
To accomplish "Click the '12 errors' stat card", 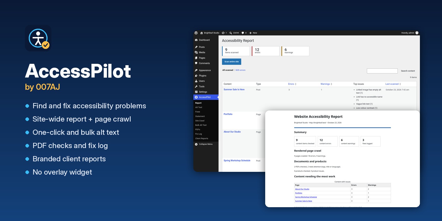I will pyautogui.click(x=266, y=51).
